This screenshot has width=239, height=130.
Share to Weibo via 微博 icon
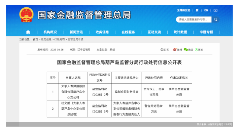click(x=177, y=50)
